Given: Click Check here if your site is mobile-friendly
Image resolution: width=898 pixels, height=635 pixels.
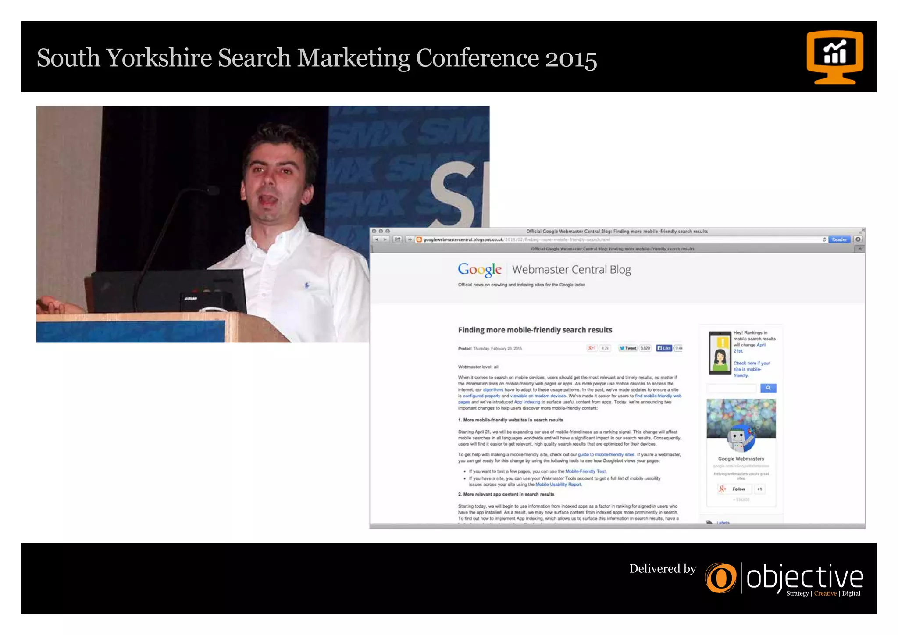Looking at the screenshot, I should [752, 369].
